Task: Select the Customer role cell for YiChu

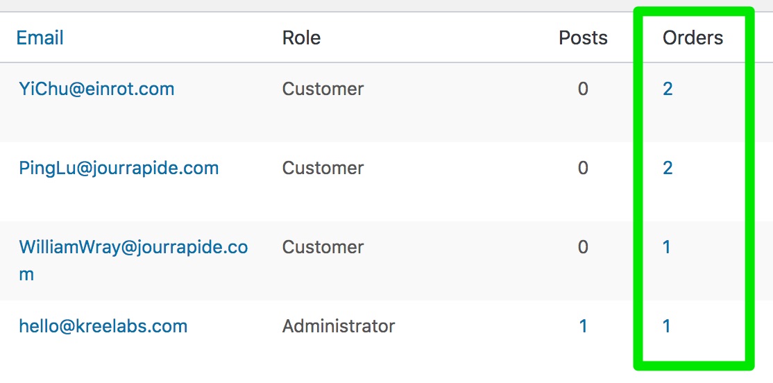Action: (x=323, y=90)
